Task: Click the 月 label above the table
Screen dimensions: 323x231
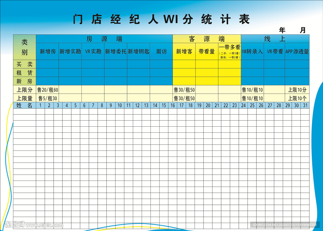Action: [x=302, y=30]
